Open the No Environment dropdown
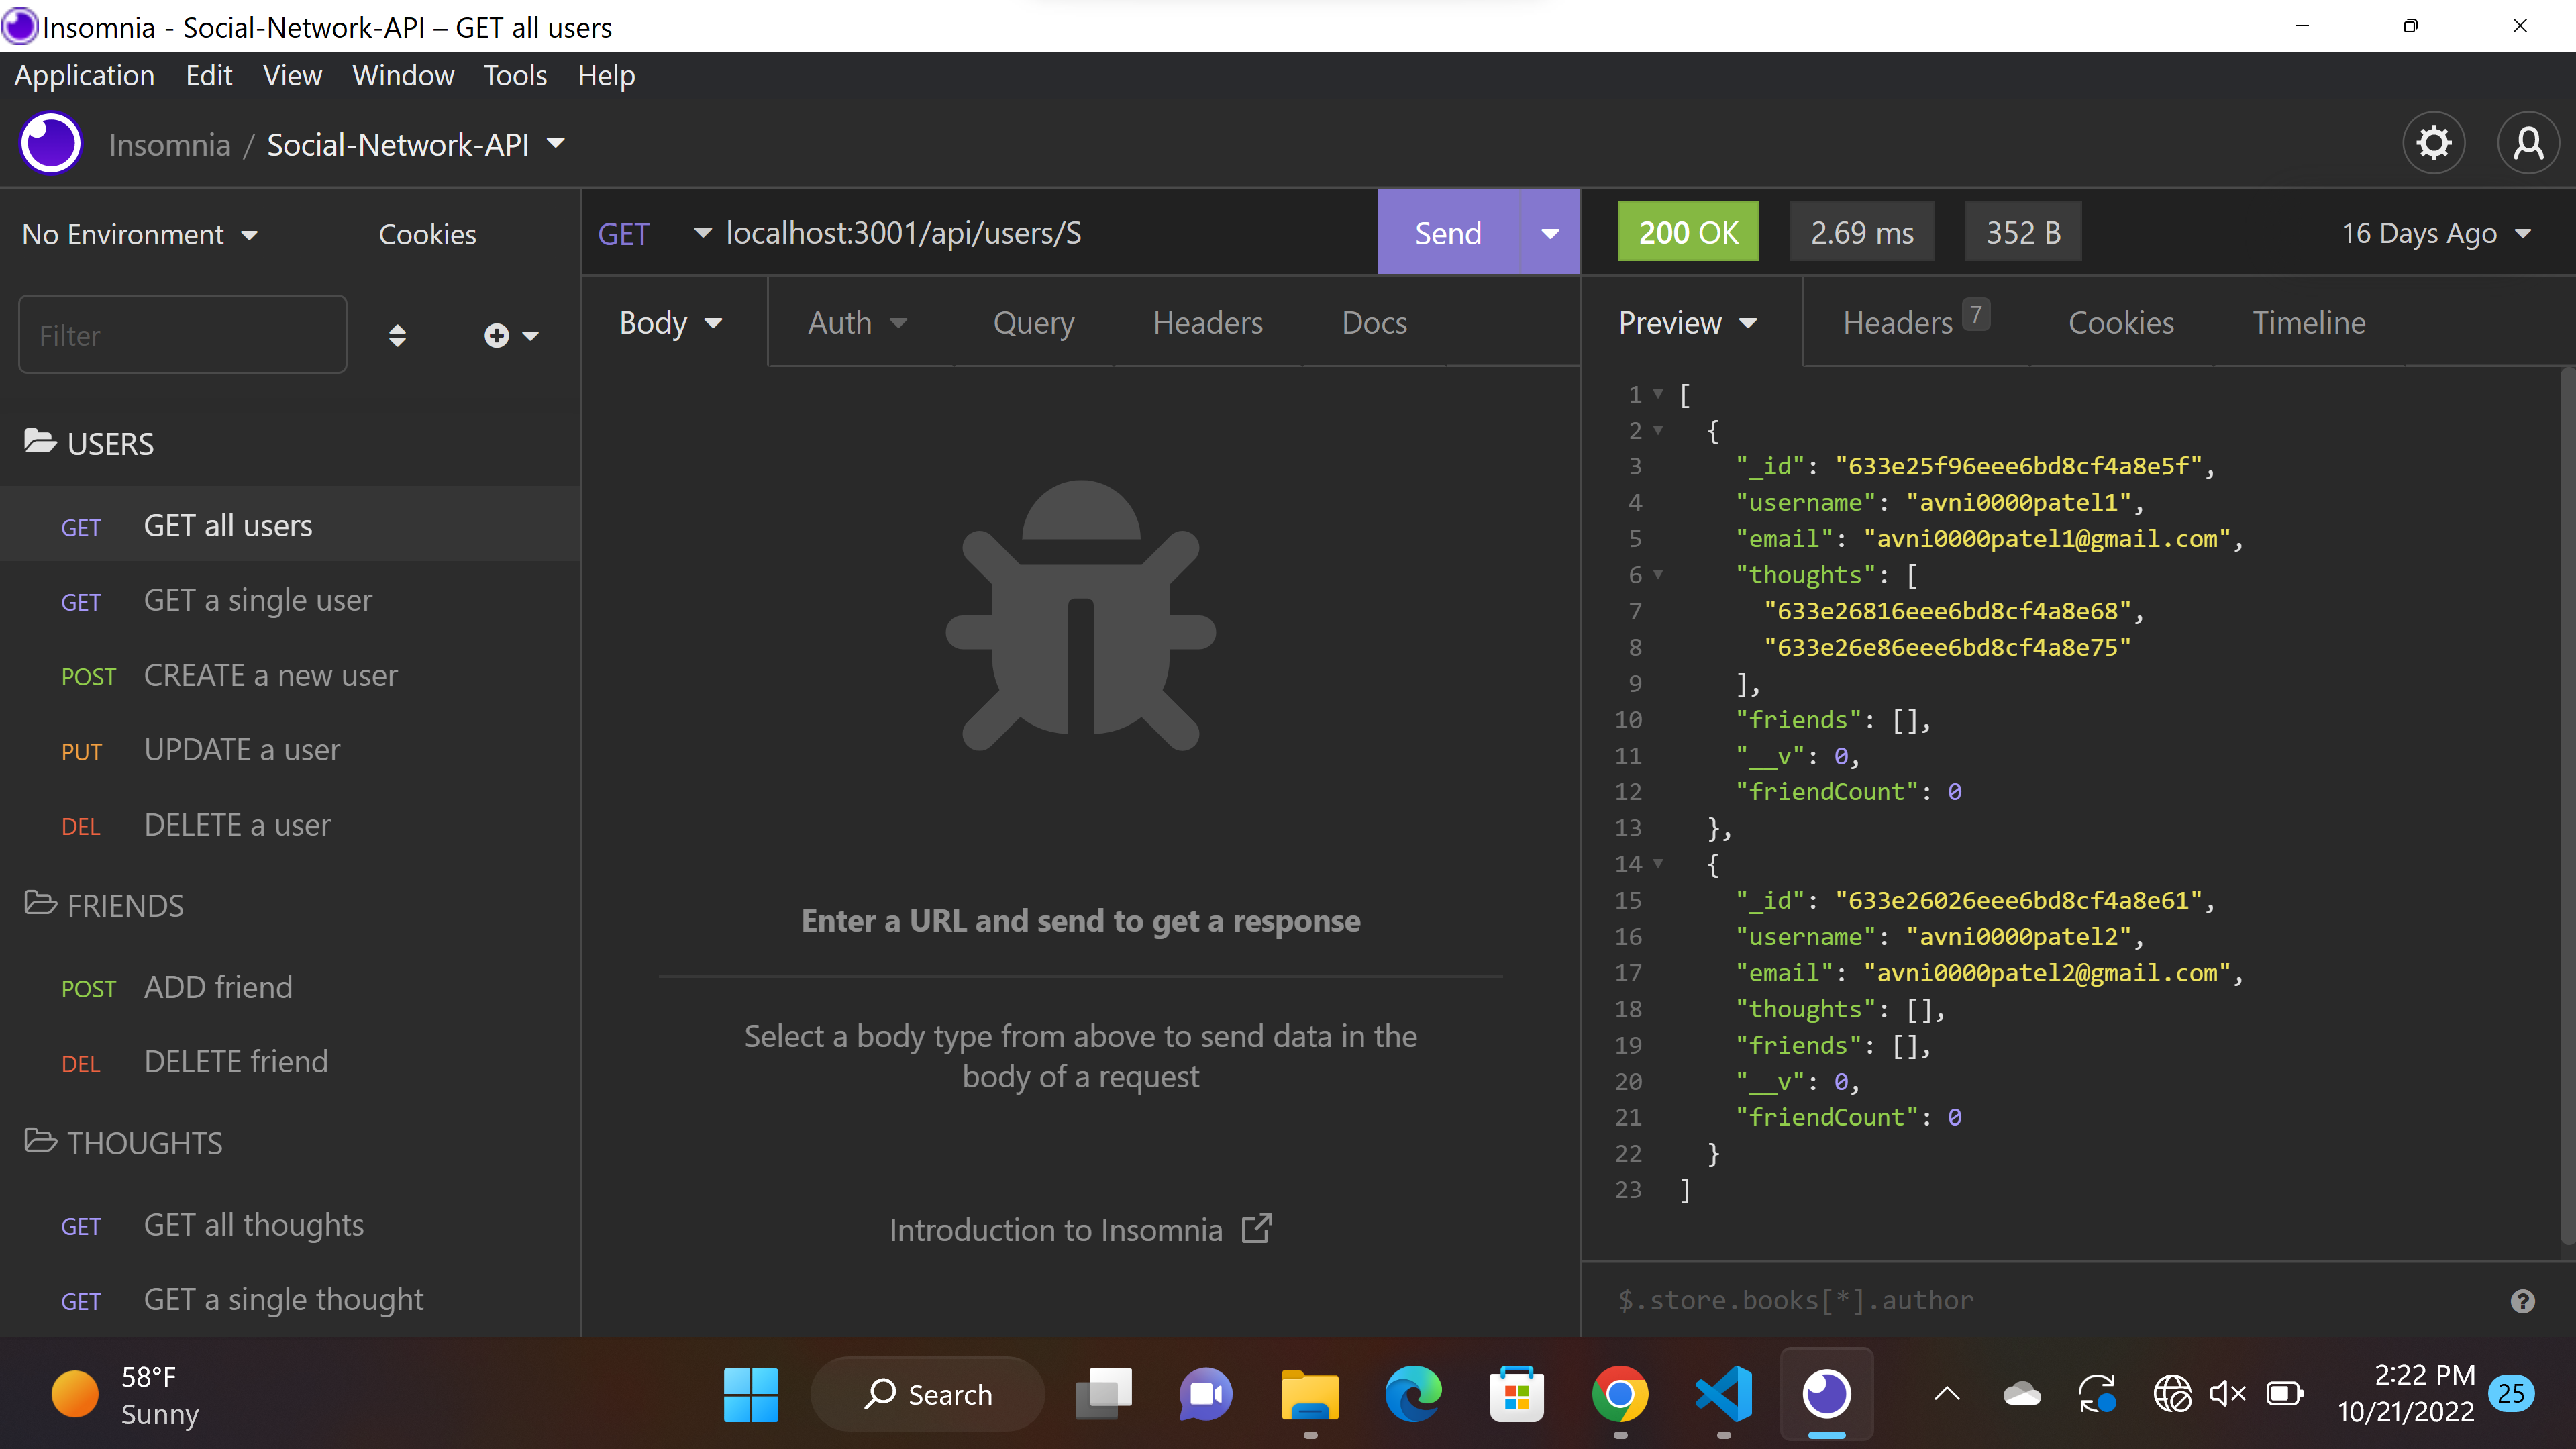The width and height of the screenshot is (2576, 1449). (140, 234)
